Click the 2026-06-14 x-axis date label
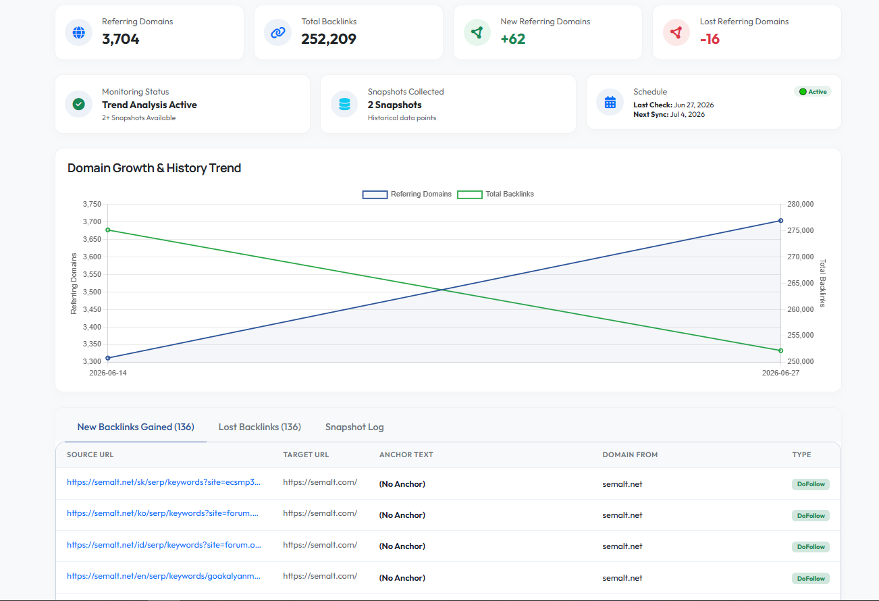This screenshot has height=601, width=879. tap(108, 373)
